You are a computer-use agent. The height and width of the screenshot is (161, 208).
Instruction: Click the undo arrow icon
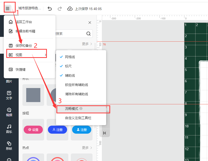50,9
